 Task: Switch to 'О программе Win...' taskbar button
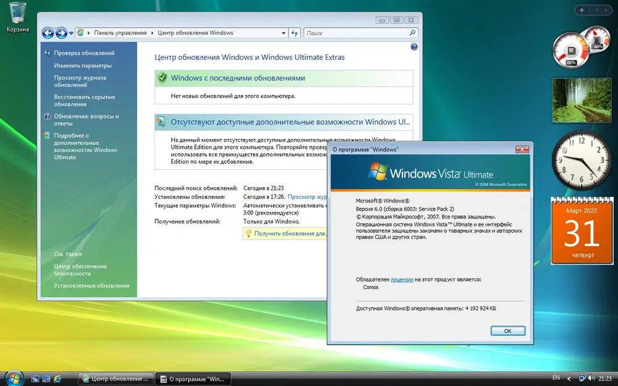tap(193, 379)
